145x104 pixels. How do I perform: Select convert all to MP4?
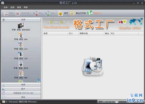[x=21, y=37]
